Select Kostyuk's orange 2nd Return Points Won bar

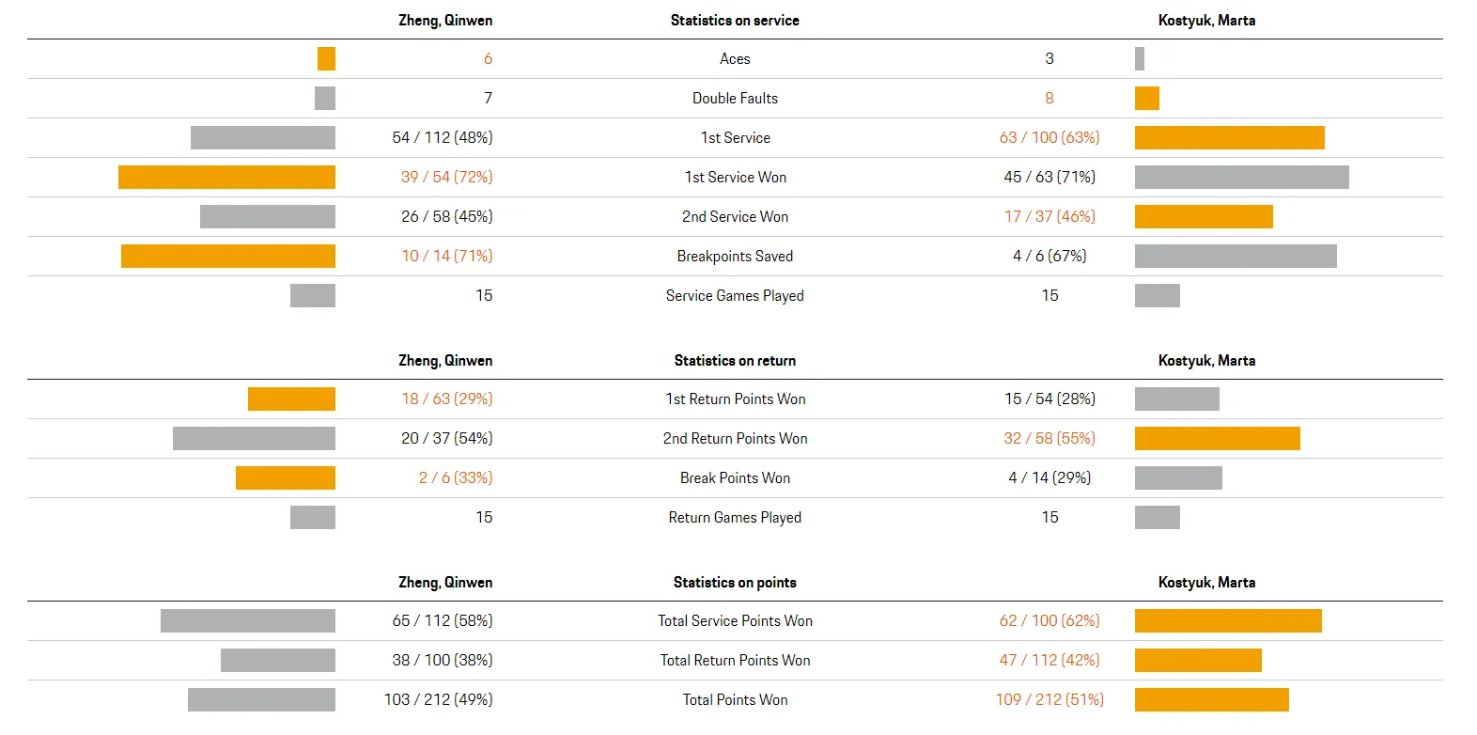1217,438
